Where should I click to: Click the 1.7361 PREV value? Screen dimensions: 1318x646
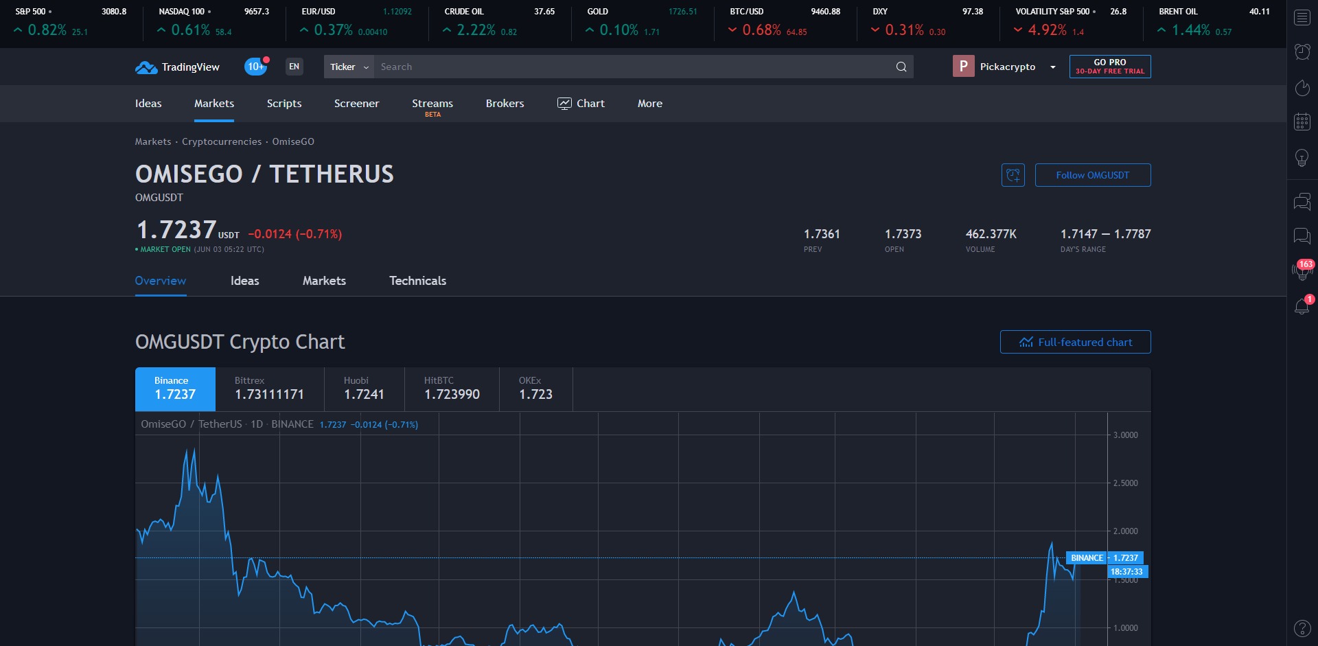tap(822, 234)
